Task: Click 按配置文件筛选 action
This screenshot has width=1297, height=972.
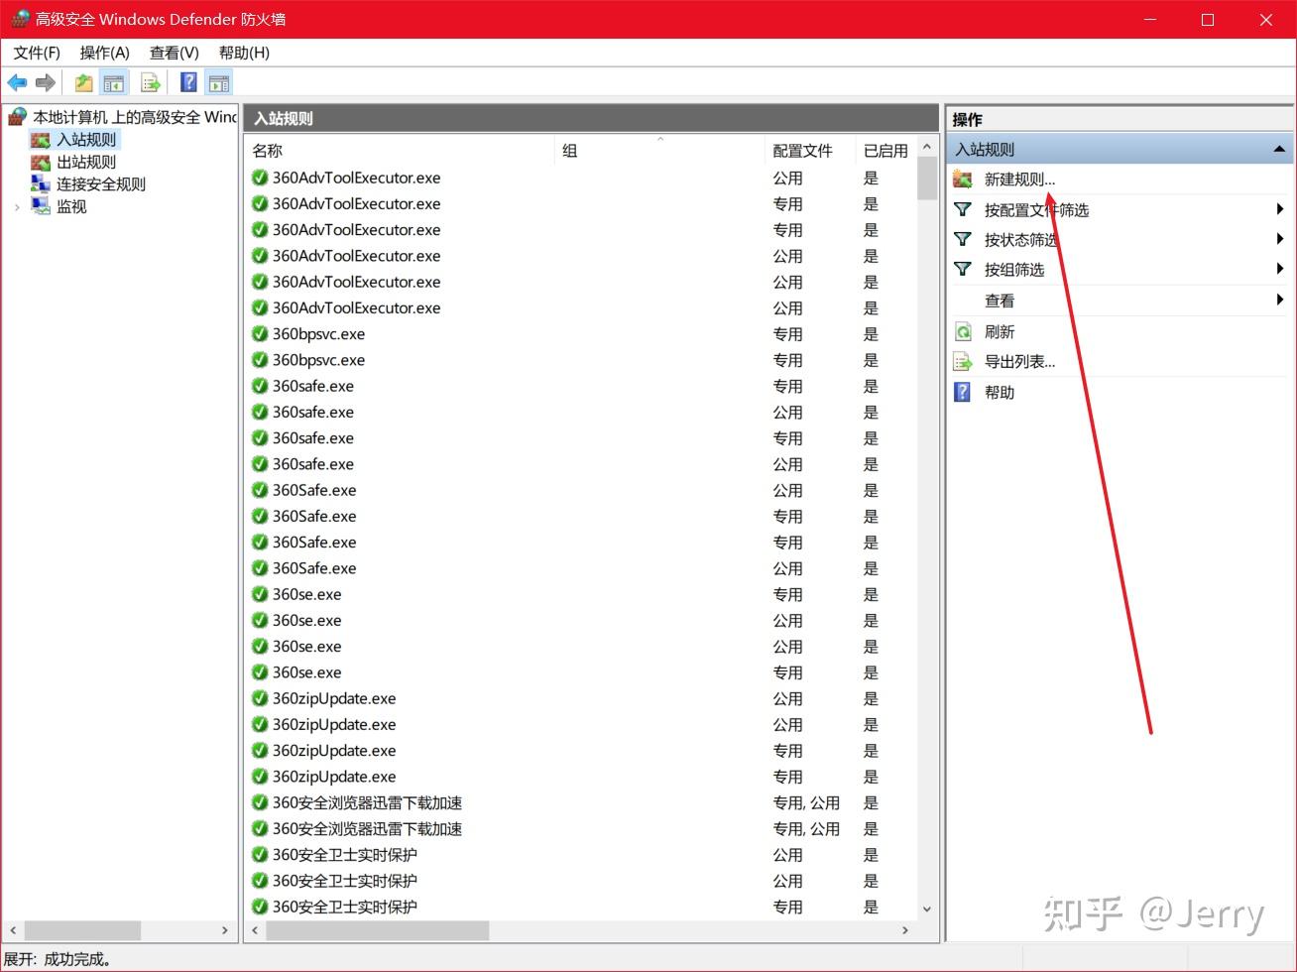Action: tap(1036, 209)
